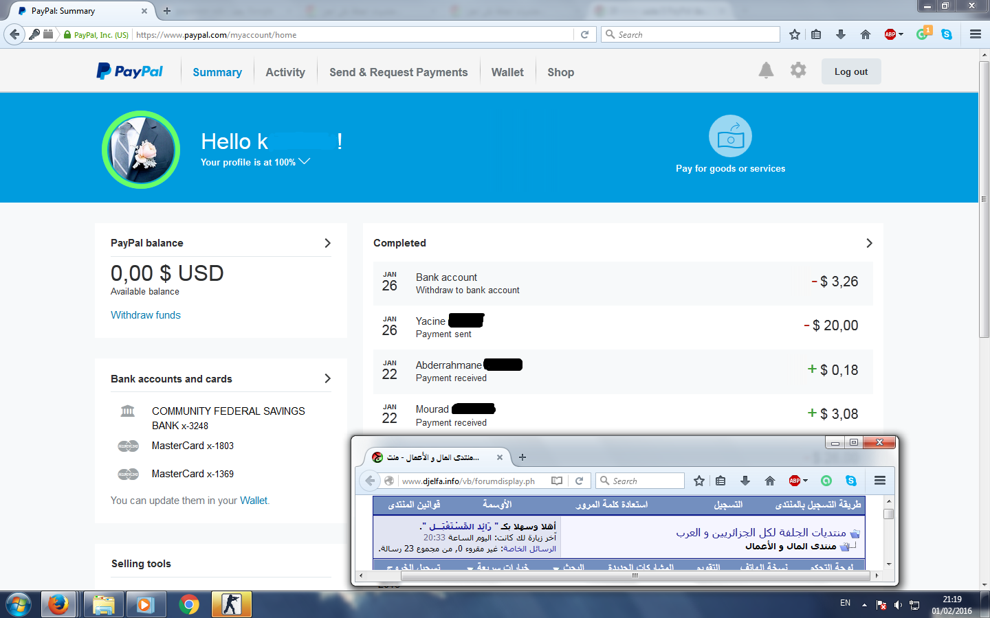Click the search box in the djelfa.info window
The image size is (990, 618).
[x=640, y=481]
